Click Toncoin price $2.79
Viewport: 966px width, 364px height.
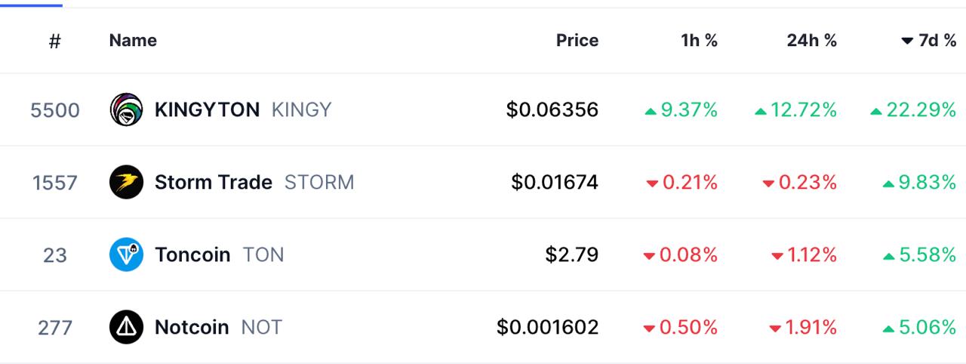click(x=571, y=254)
